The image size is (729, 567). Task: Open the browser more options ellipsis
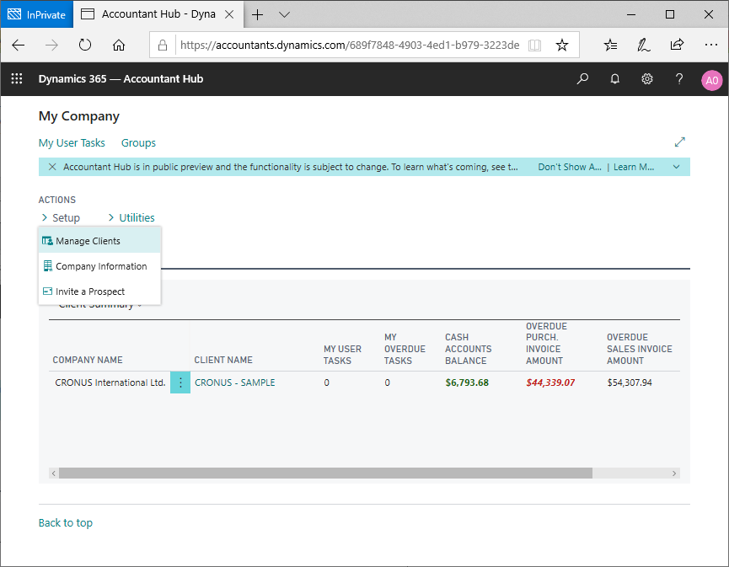click(x=710, y=45)
